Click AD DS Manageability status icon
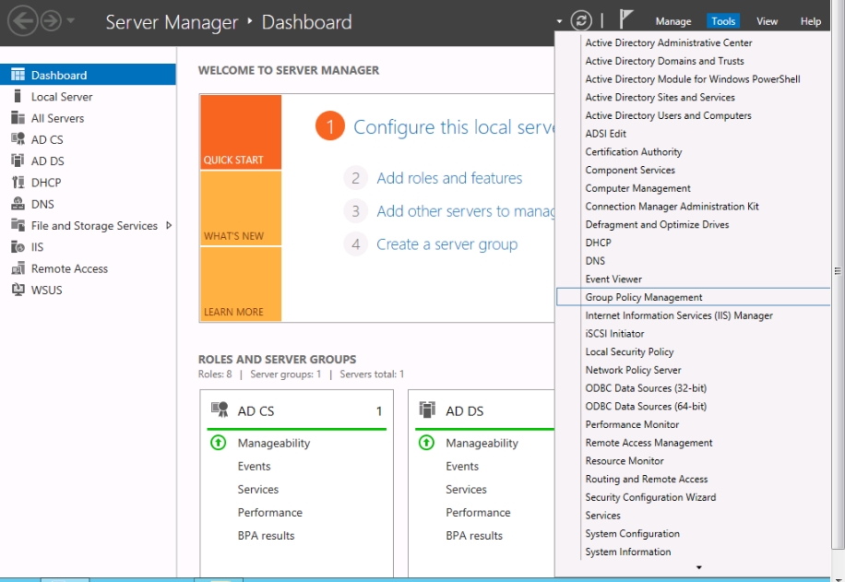 (426, 443)
